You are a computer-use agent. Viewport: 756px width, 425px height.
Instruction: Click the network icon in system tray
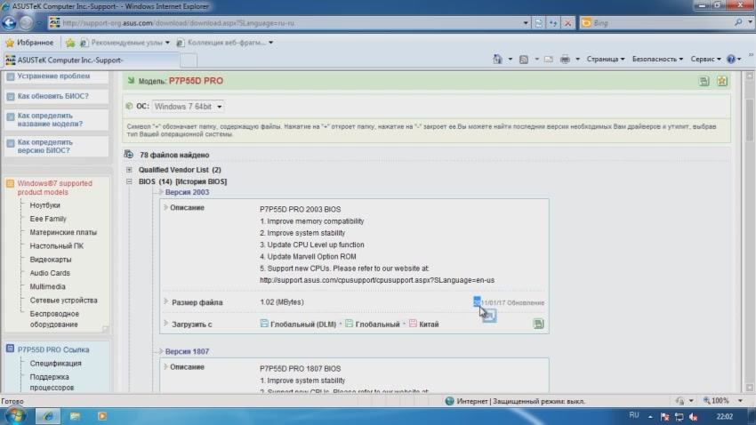(679, 417)
